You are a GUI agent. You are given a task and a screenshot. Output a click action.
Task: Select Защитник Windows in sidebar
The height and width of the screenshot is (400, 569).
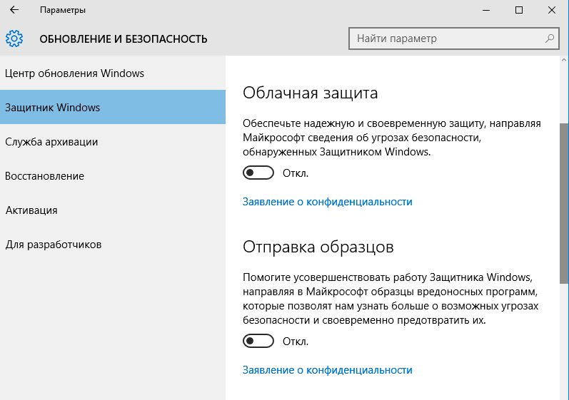113,107
